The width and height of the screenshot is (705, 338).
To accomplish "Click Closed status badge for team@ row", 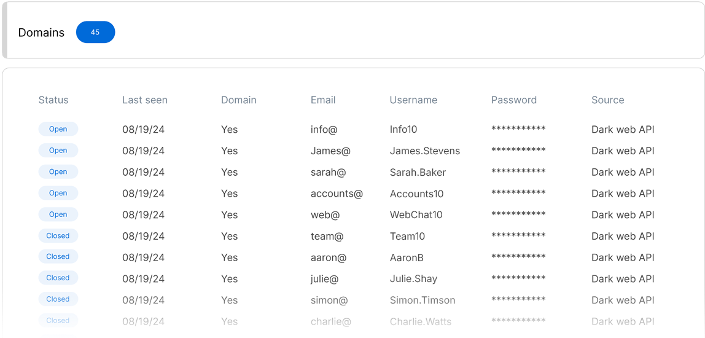I will 58,236.
